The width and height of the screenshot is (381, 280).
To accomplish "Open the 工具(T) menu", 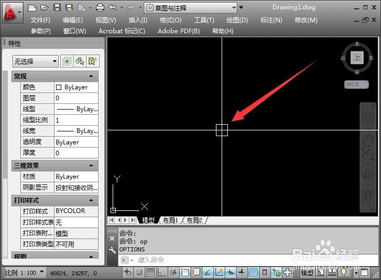I will [x=204, y=20].
